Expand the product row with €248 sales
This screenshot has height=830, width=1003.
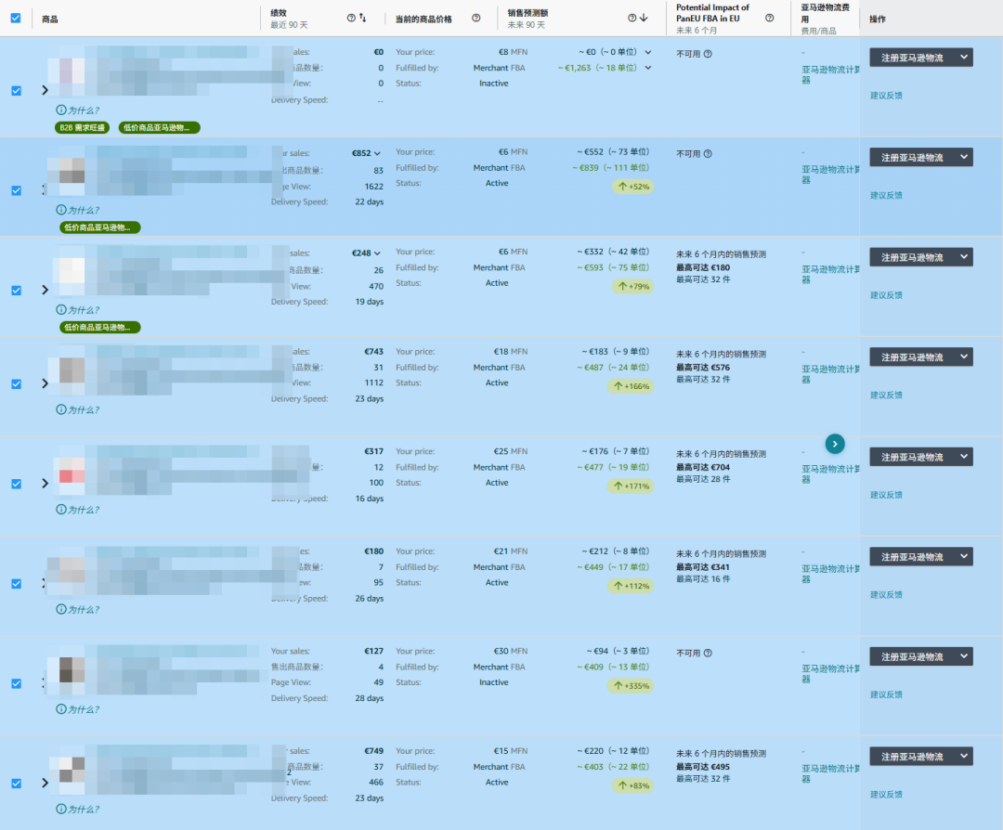tap(45, 290)
